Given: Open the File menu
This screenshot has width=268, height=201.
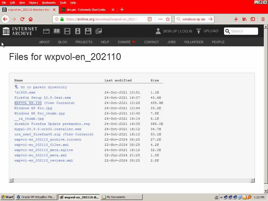Looking at the screenshot, I should coord(4,3).
